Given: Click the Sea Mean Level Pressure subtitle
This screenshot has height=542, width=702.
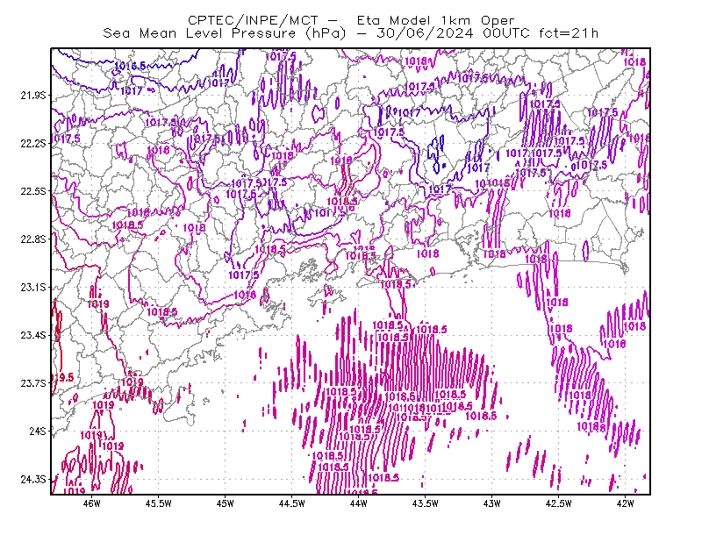Looking at the screenshot, I should coord(350,33).
